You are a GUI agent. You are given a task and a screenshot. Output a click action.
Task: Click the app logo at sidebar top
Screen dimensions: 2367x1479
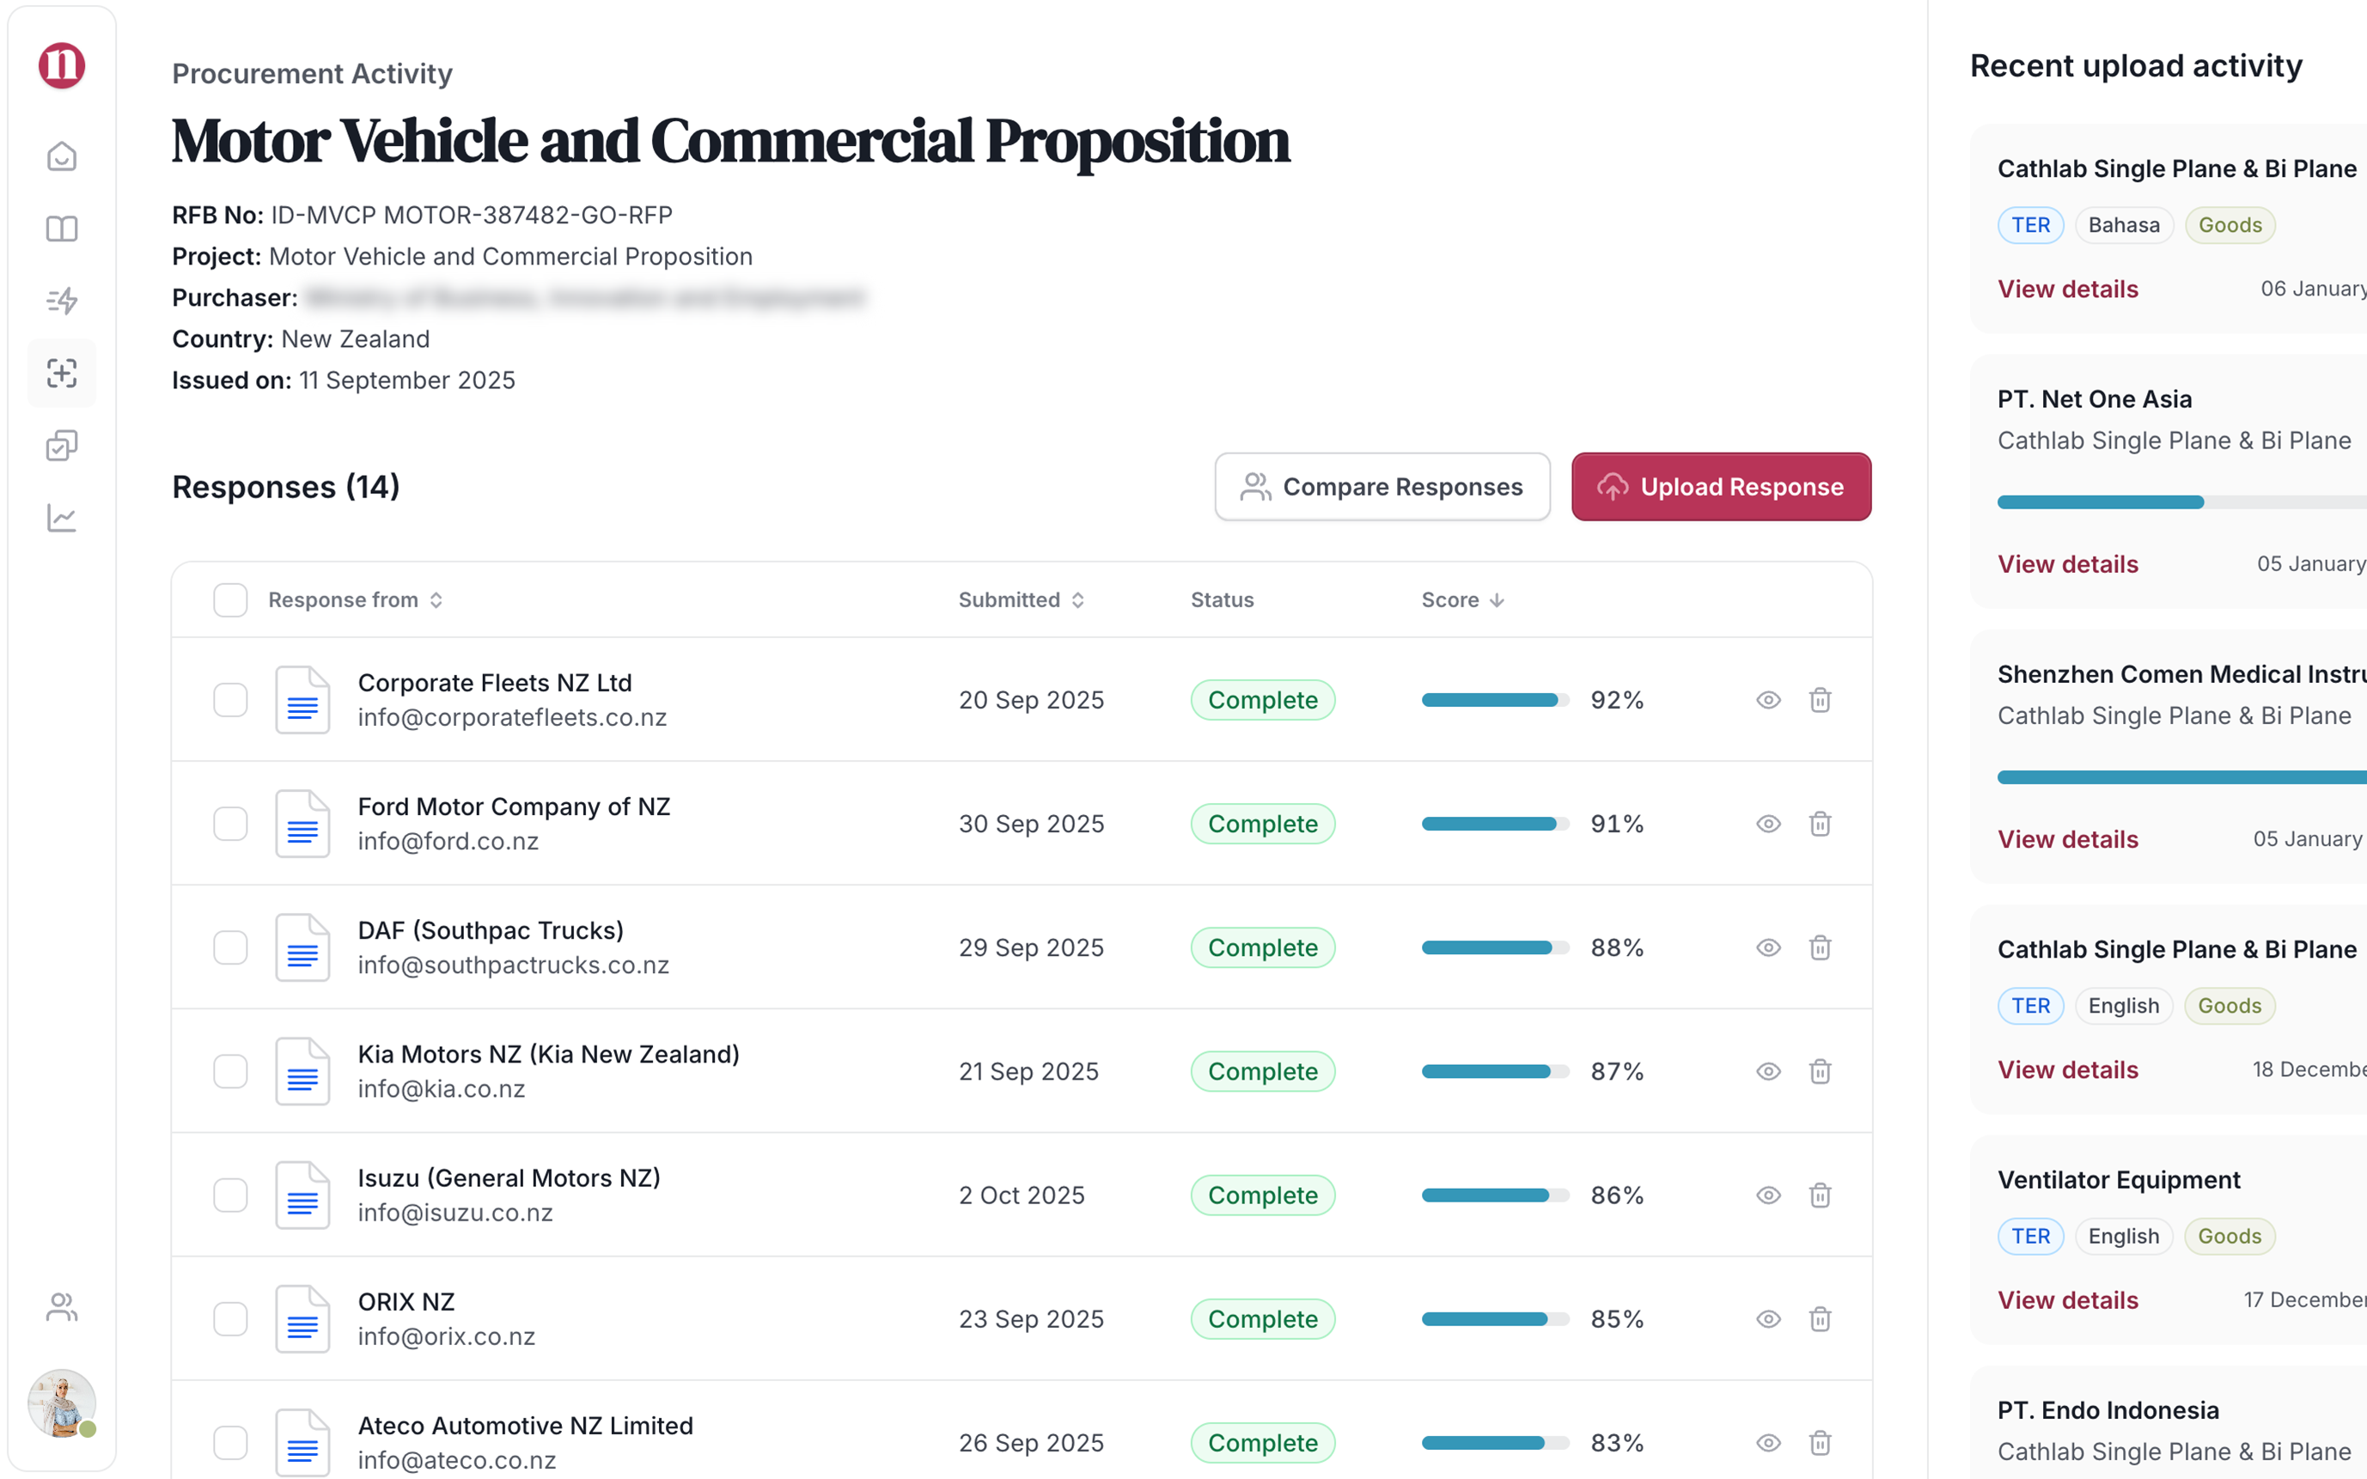pos(61,65)
